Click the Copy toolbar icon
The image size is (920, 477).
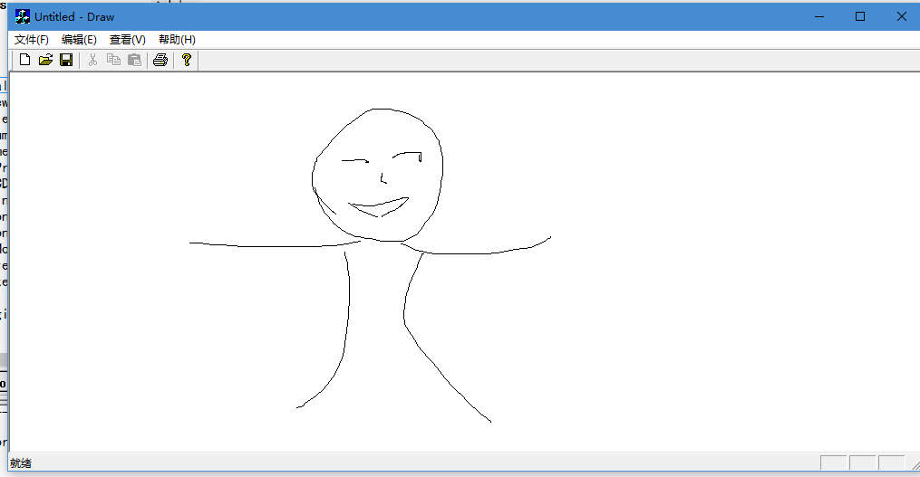tap(113, 60)
